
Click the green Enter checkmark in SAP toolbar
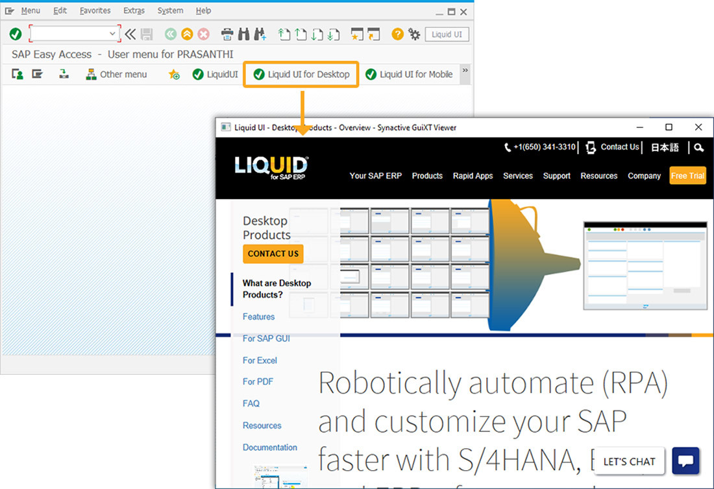click(x=16, y=34)
